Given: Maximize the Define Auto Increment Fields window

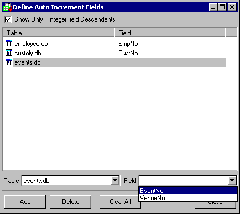Looking at the screenshot, I should click(x=222, y=7).
